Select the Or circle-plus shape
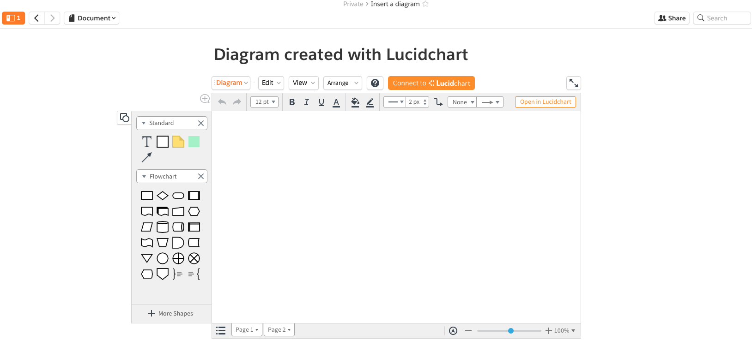Viewport: 752px width, 364px height. coord(178,258)
